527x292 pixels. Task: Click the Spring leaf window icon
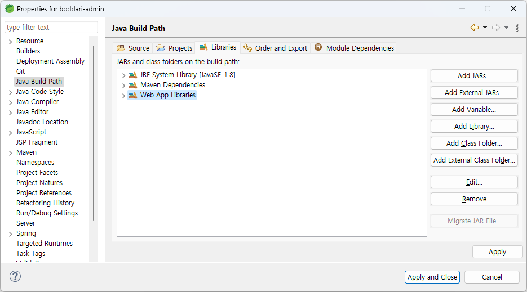tap(10, 8)
